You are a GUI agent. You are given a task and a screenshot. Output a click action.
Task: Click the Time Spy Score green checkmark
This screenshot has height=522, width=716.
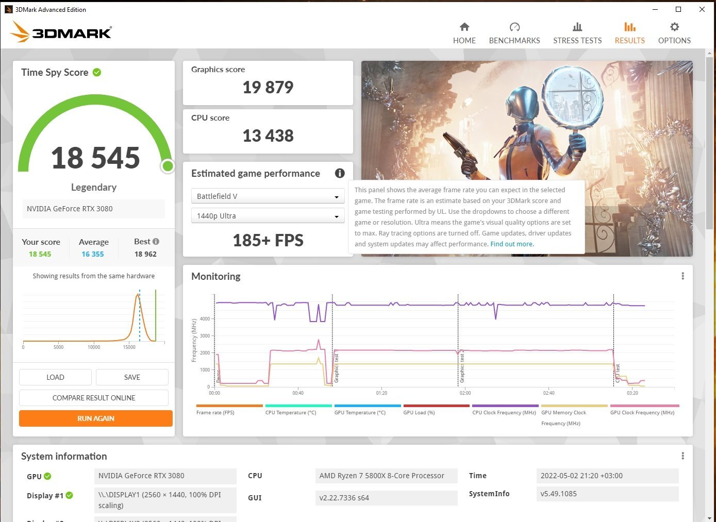[97, 73]
